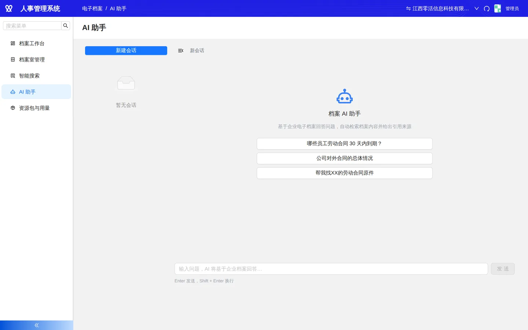528x330 pixels.
Task: Open 档案室管理 menu item
Action: (x=36, y=59)
